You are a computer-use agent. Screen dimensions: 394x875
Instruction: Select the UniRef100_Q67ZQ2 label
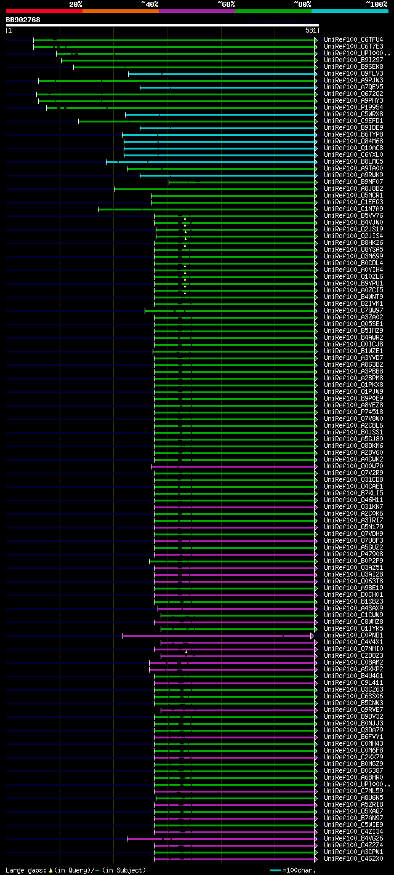(x=354, y=94)
